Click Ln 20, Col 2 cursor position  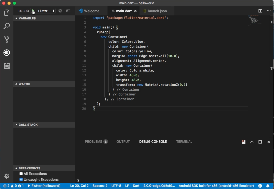79,186
